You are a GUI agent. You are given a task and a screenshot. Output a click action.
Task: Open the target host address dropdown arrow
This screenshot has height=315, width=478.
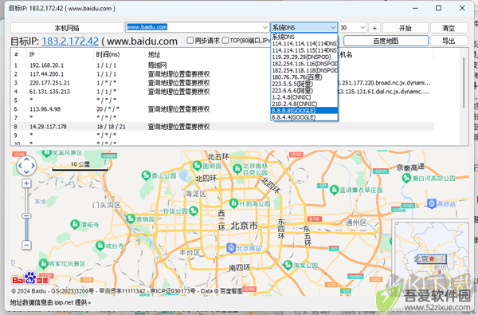tap(265, 27)
